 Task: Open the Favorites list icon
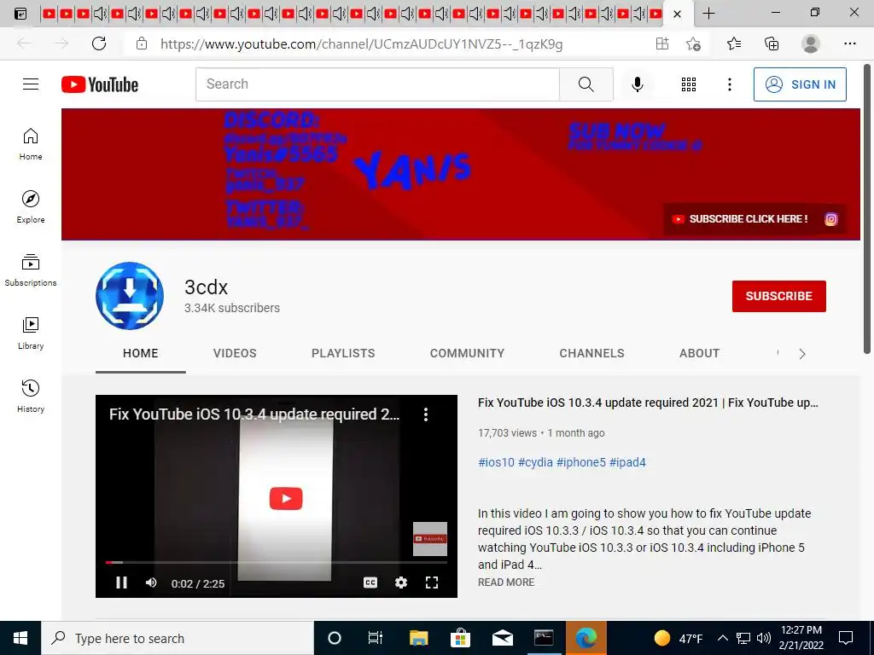coord(733,43)
